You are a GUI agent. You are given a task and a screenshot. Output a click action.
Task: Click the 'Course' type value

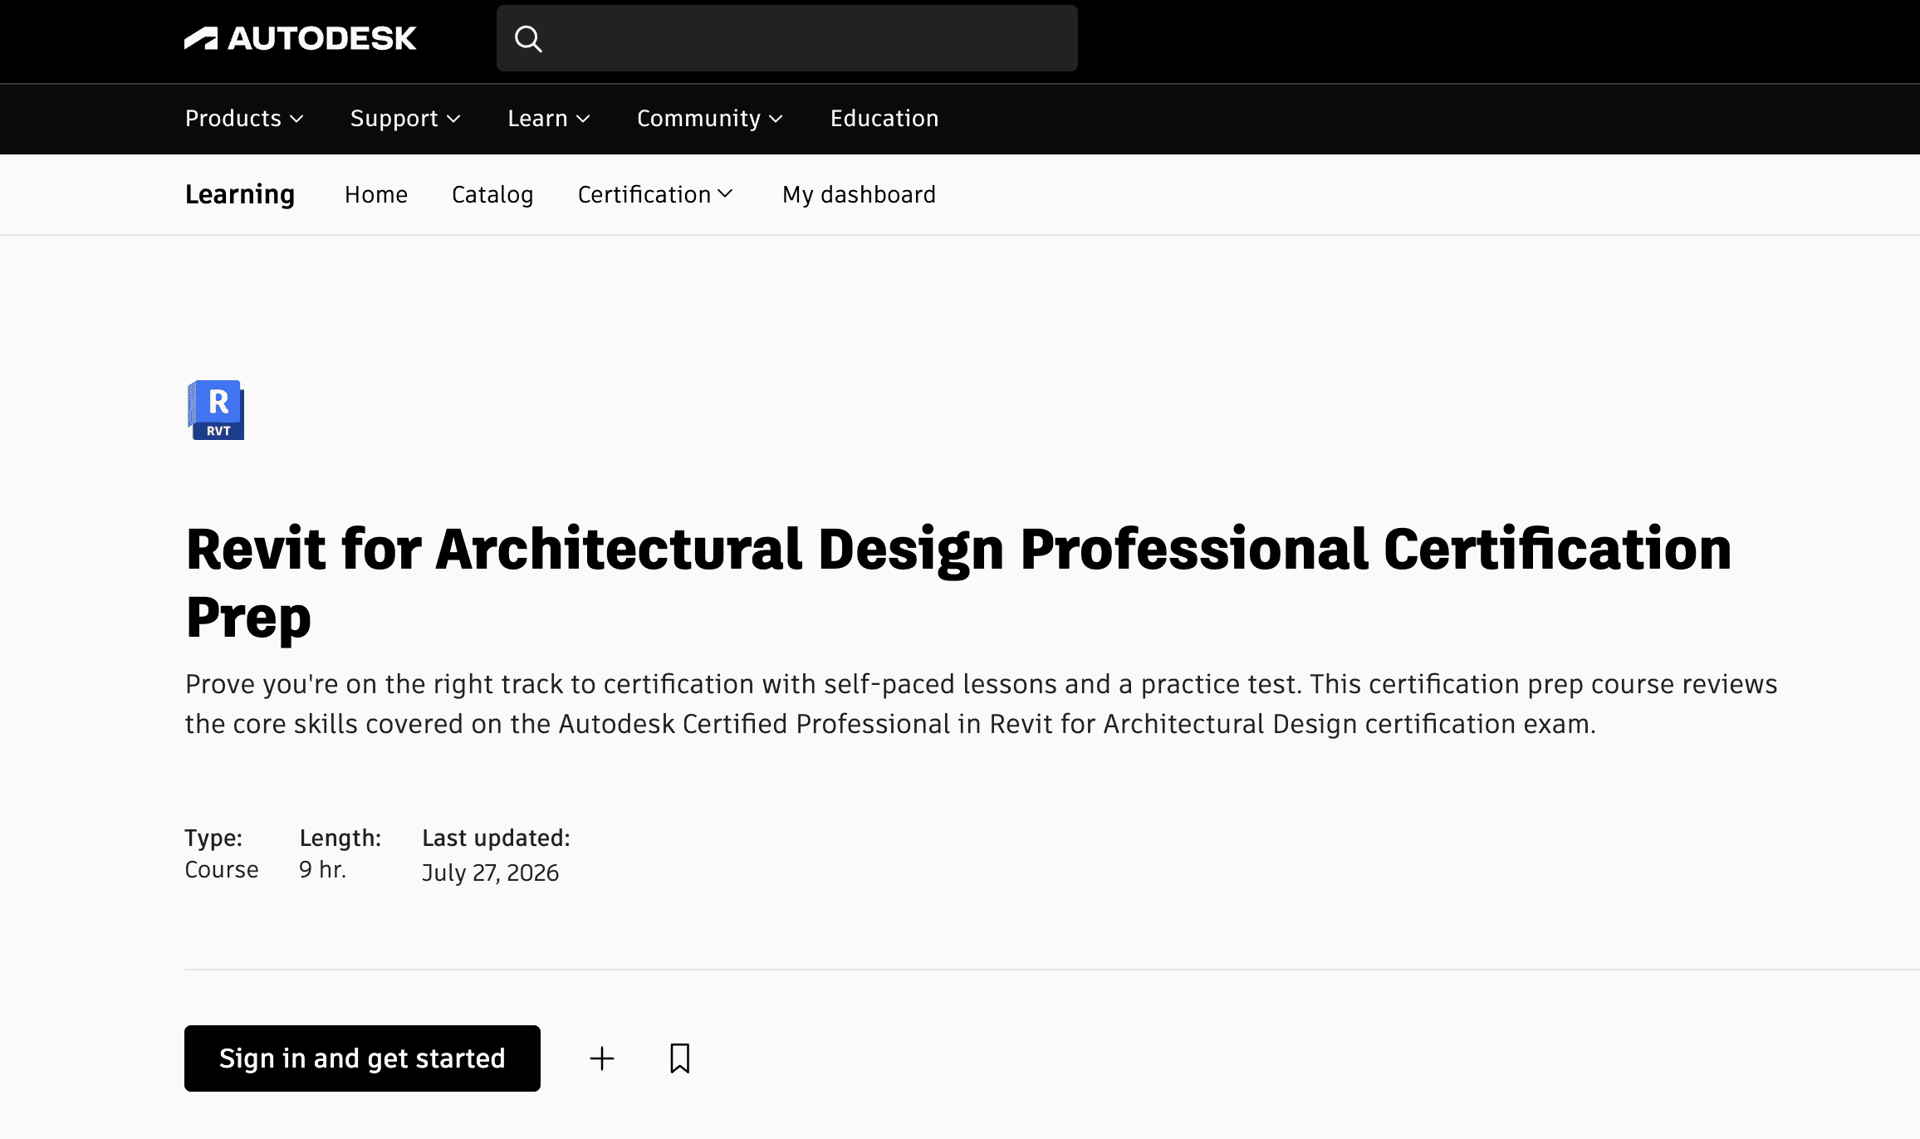[x=222, y=869]
